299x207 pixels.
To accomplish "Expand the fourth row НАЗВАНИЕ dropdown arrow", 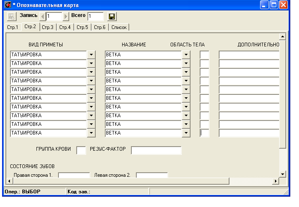I will 186,81.
